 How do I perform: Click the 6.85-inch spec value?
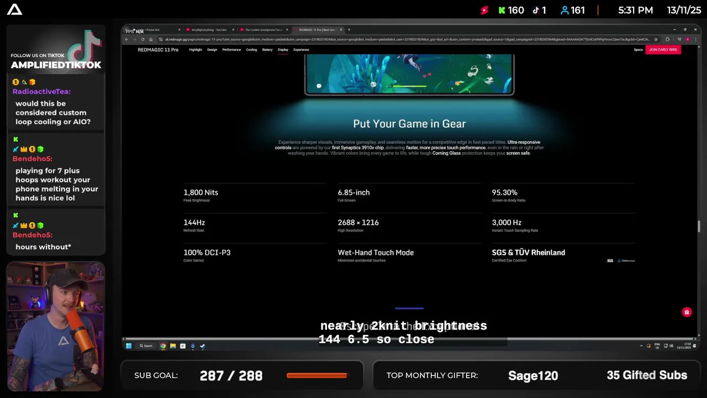[x=353, y=192]
